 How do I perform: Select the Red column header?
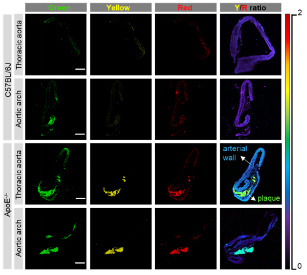coord(186,8)
